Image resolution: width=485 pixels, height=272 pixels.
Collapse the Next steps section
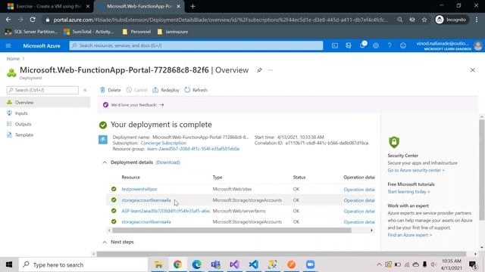pos(105,242)
